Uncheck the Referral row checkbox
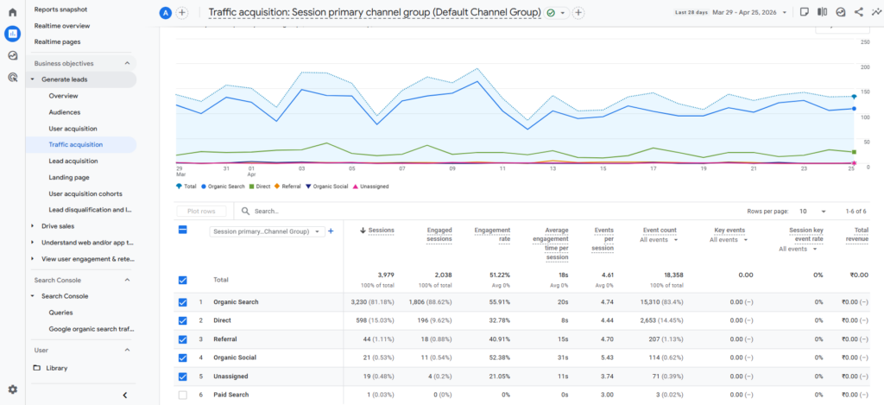 [x=182, y=339]
